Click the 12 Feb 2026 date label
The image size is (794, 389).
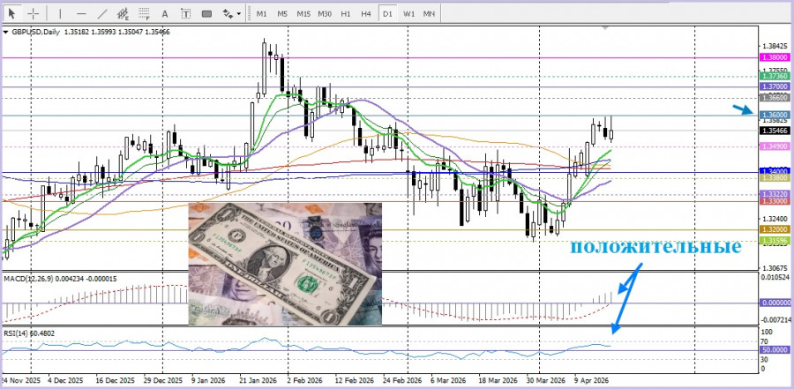coord(353,379)
